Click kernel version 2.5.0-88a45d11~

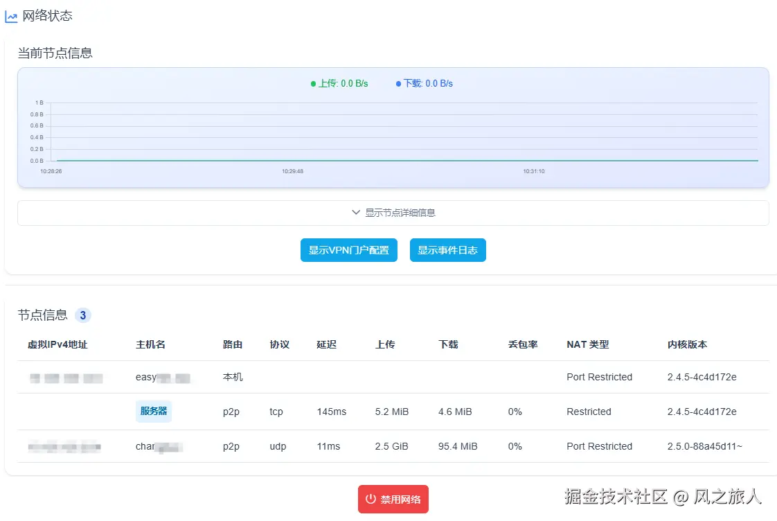pos(705,447)
